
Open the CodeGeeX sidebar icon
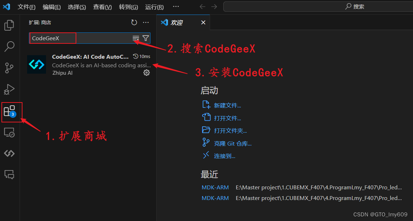pyautogui.click(x=9, y=153)
